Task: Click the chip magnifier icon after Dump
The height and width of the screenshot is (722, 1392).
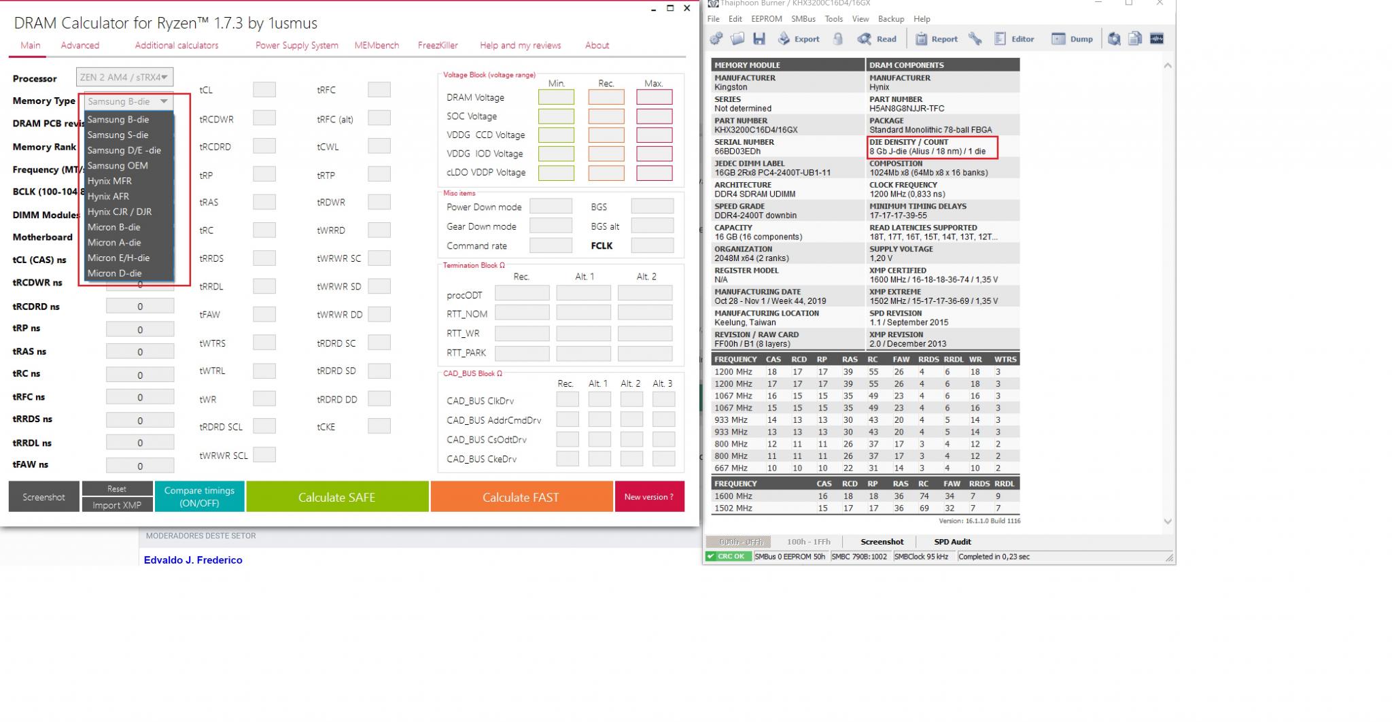Action: click(1114, 39)
